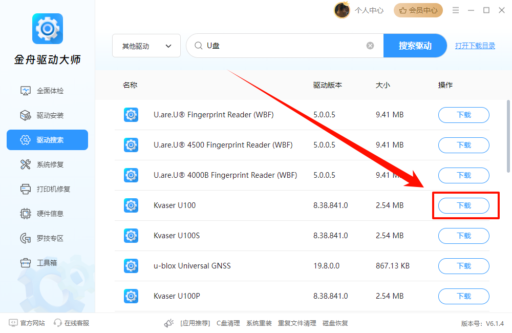Click the 大小 column header

click(383, 85)
